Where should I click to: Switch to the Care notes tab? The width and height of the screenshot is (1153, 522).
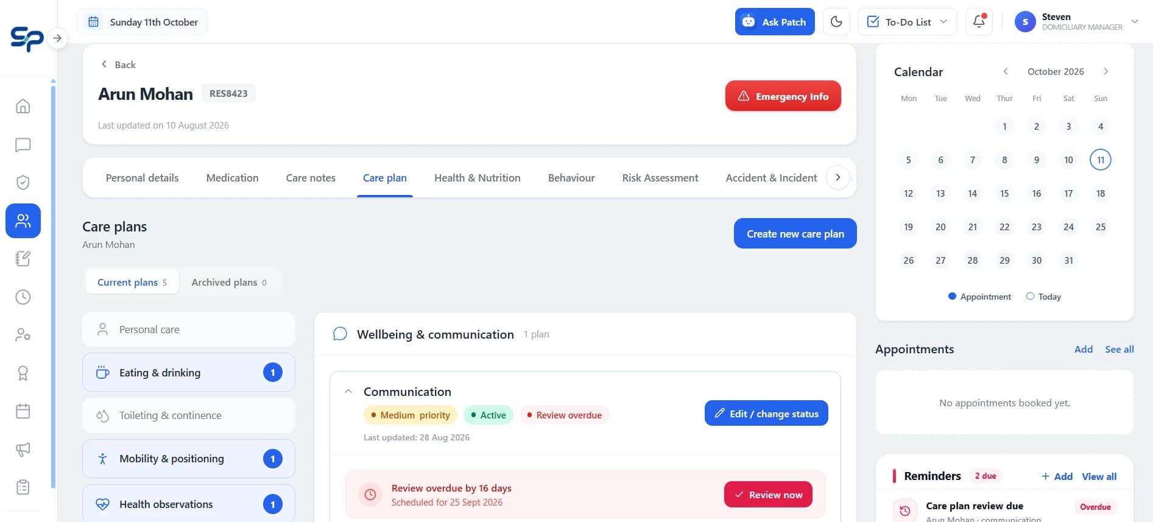tap(311, 178)
